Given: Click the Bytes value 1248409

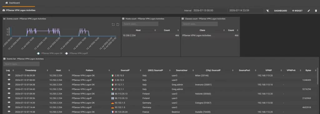Looking at the screenshot, I should 307,80.
